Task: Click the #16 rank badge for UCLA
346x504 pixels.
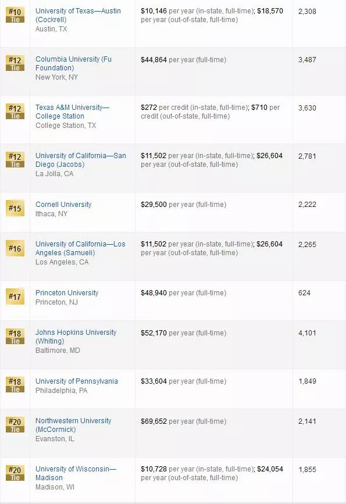Action: (15, 248)
